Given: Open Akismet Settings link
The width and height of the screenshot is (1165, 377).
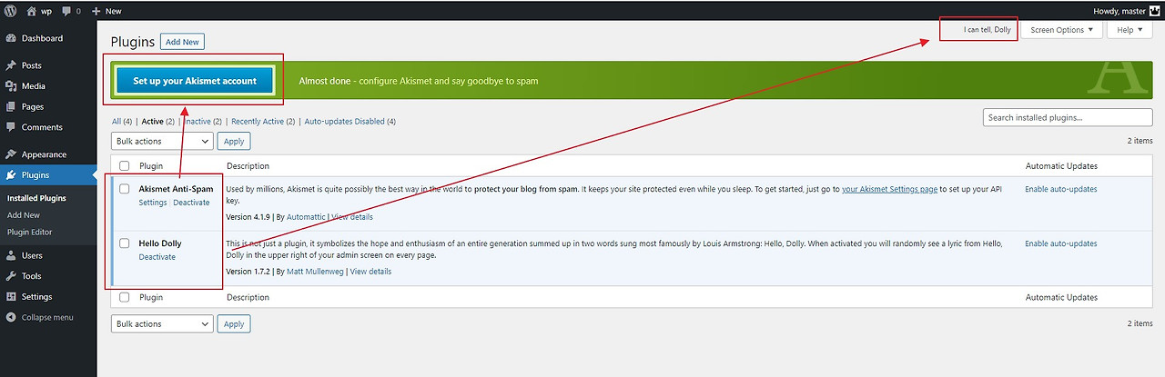Looking at the screenshot, I should (153, 203).
